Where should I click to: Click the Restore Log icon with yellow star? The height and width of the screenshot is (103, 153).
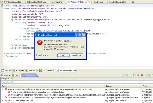(x=150, y=75)
